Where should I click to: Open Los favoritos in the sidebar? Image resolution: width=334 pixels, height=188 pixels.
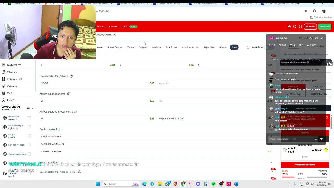pos(14,65)
